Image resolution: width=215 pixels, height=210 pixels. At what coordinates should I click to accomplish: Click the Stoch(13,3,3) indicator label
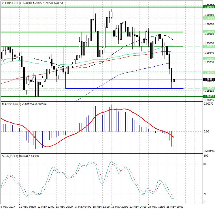[10, 156]
